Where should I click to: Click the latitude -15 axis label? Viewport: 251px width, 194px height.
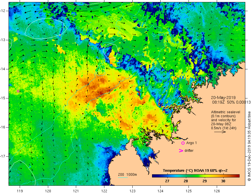[x=3, y=98]
